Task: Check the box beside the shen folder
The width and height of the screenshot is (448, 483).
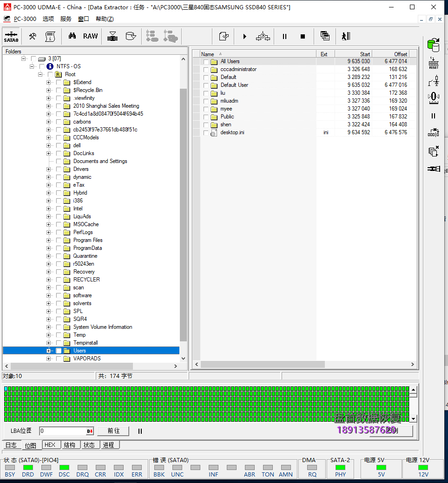Action: [206, 125]
